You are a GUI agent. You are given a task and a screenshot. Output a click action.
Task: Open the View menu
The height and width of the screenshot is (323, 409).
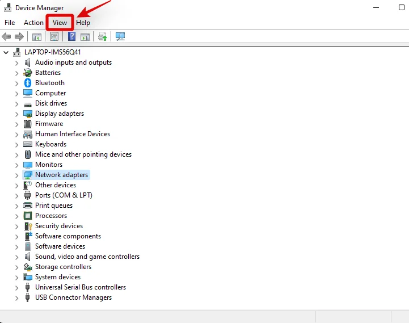60,23
